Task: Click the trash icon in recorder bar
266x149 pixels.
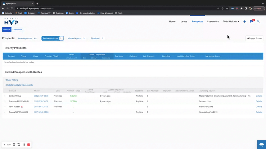Action: point(14,145)
